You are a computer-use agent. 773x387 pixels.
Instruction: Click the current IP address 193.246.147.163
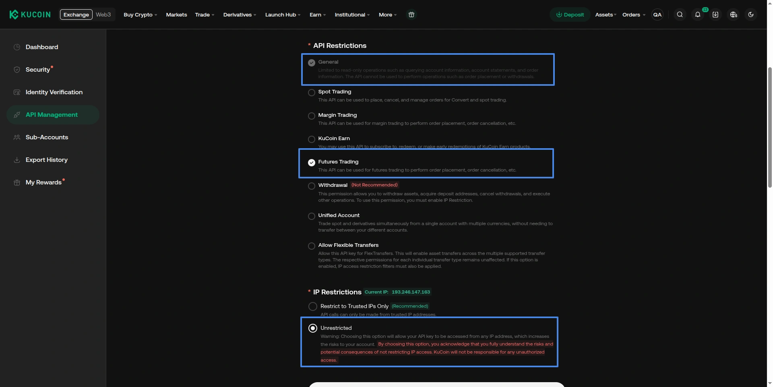pos(411,292)
